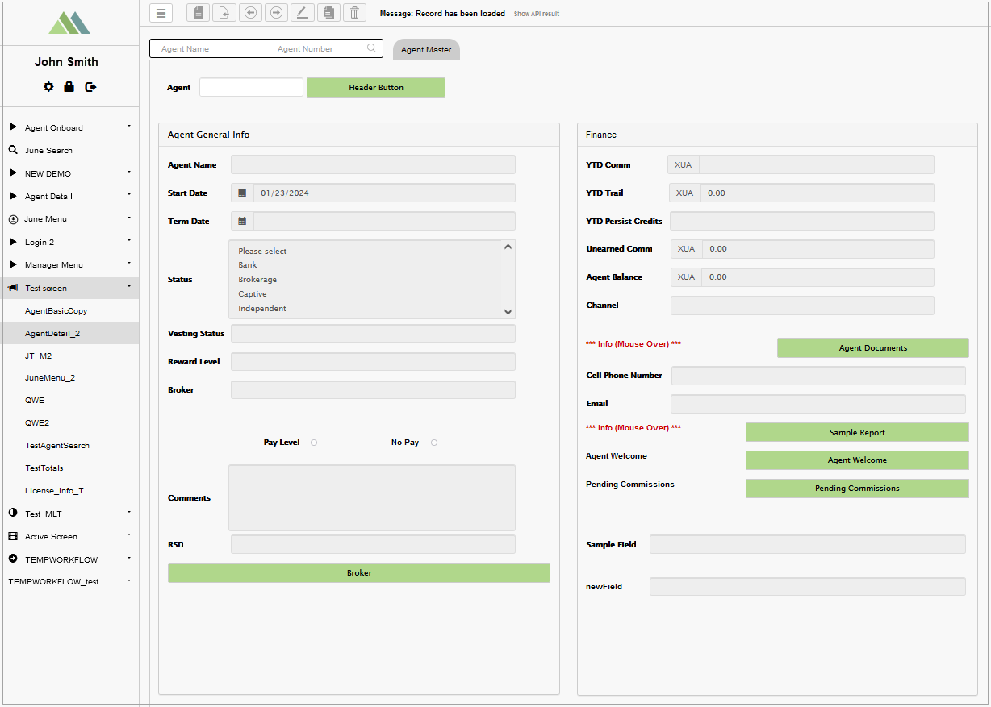Image resolution: width=991 pixels, height=707 pixels.
Task: Open Agent Documents button
Action: coord(873,347)
